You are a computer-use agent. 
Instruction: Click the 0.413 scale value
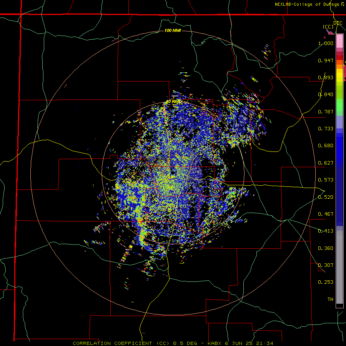tap(326, 231)
